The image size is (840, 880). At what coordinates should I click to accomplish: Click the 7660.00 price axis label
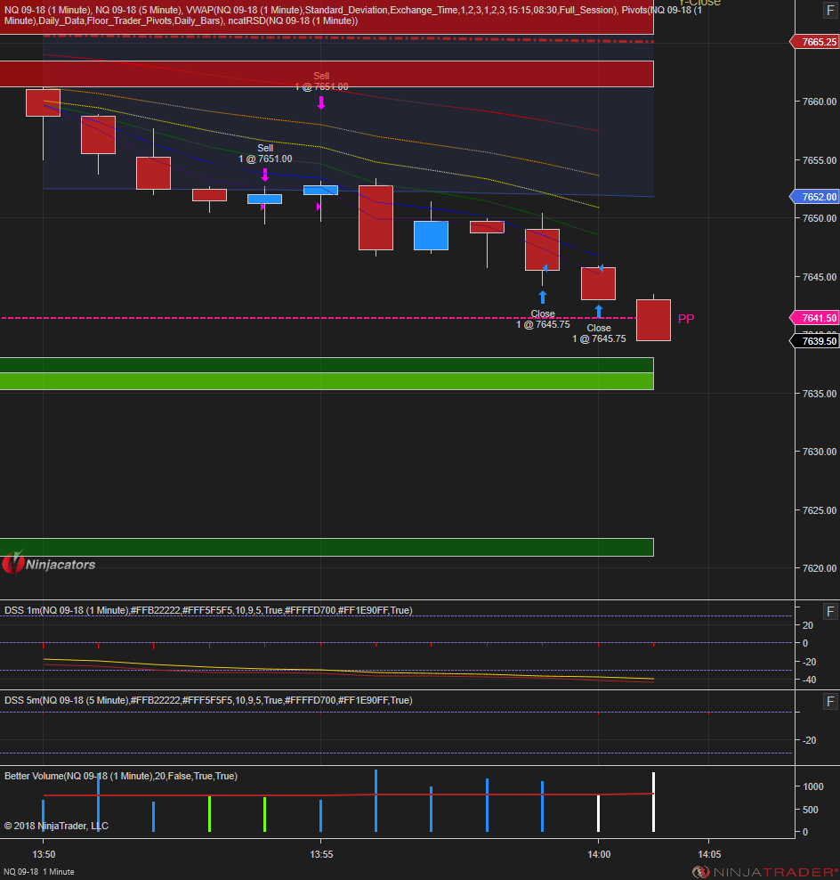tap(820, 102)
